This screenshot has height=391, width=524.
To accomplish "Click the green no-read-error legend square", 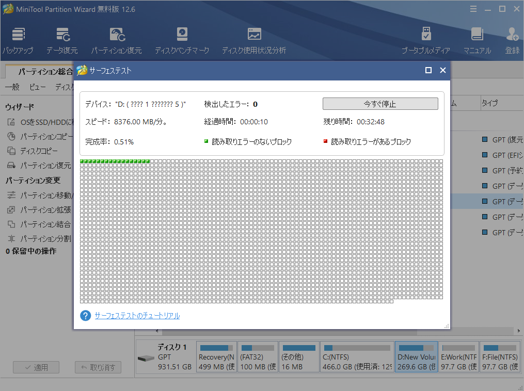I will click(206, 141).
